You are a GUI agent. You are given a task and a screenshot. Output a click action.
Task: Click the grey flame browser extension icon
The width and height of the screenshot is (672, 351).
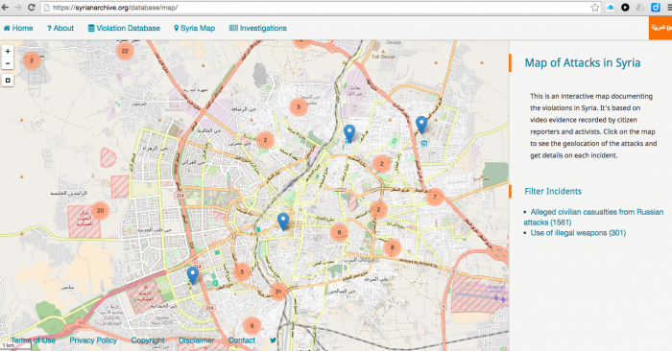coord(640,8)
